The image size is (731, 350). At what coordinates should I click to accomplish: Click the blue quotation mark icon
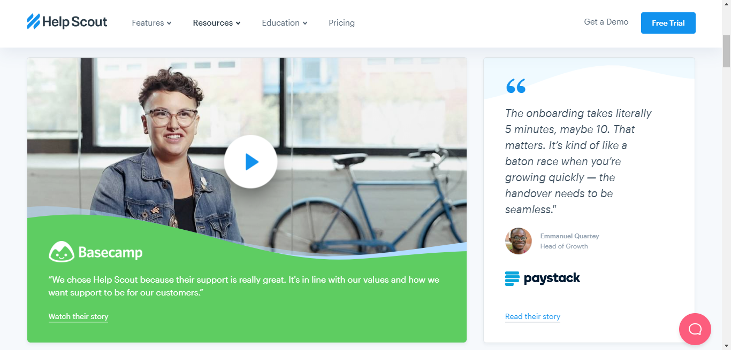click(515, 85)
